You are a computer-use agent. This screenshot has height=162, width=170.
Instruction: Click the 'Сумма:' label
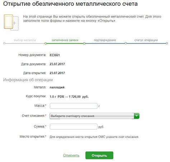40,127
